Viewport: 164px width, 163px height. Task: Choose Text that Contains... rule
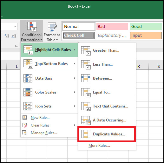click(x=107, y=106)
